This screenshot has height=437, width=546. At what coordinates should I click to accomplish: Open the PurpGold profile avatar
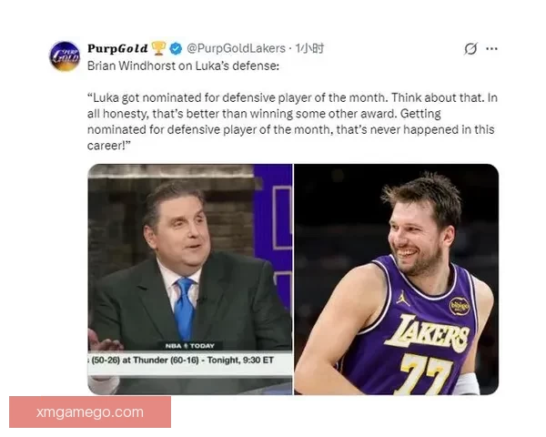click(x=66, y=56)
